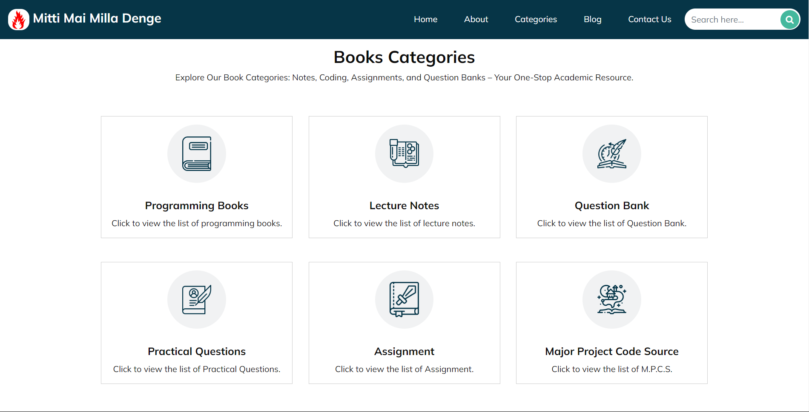Open the Practical Questions pen-and-paper icon
This screenshot has height=412, width=809.
196,299
